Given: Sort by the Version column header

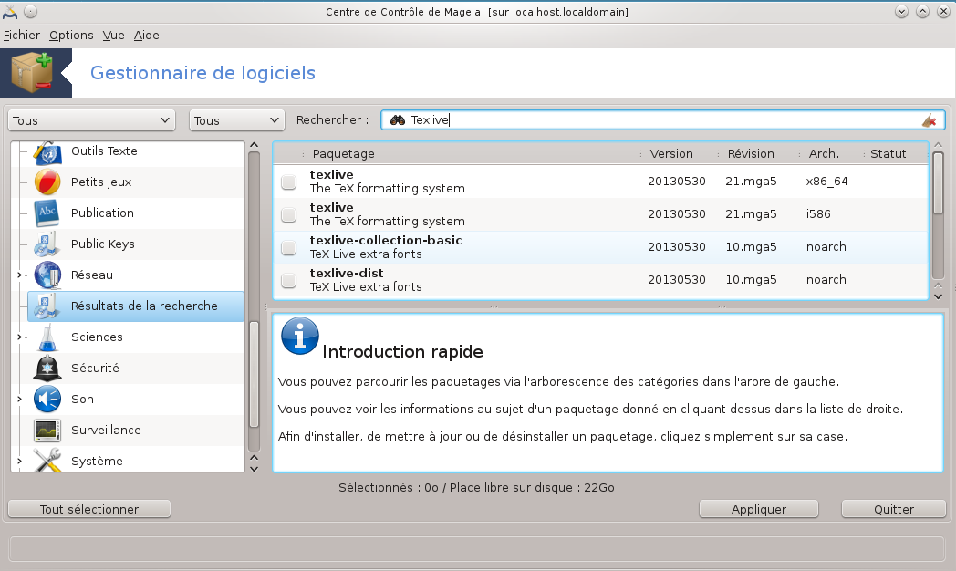Looking at the screenshot, I should [x=679, y=153].
